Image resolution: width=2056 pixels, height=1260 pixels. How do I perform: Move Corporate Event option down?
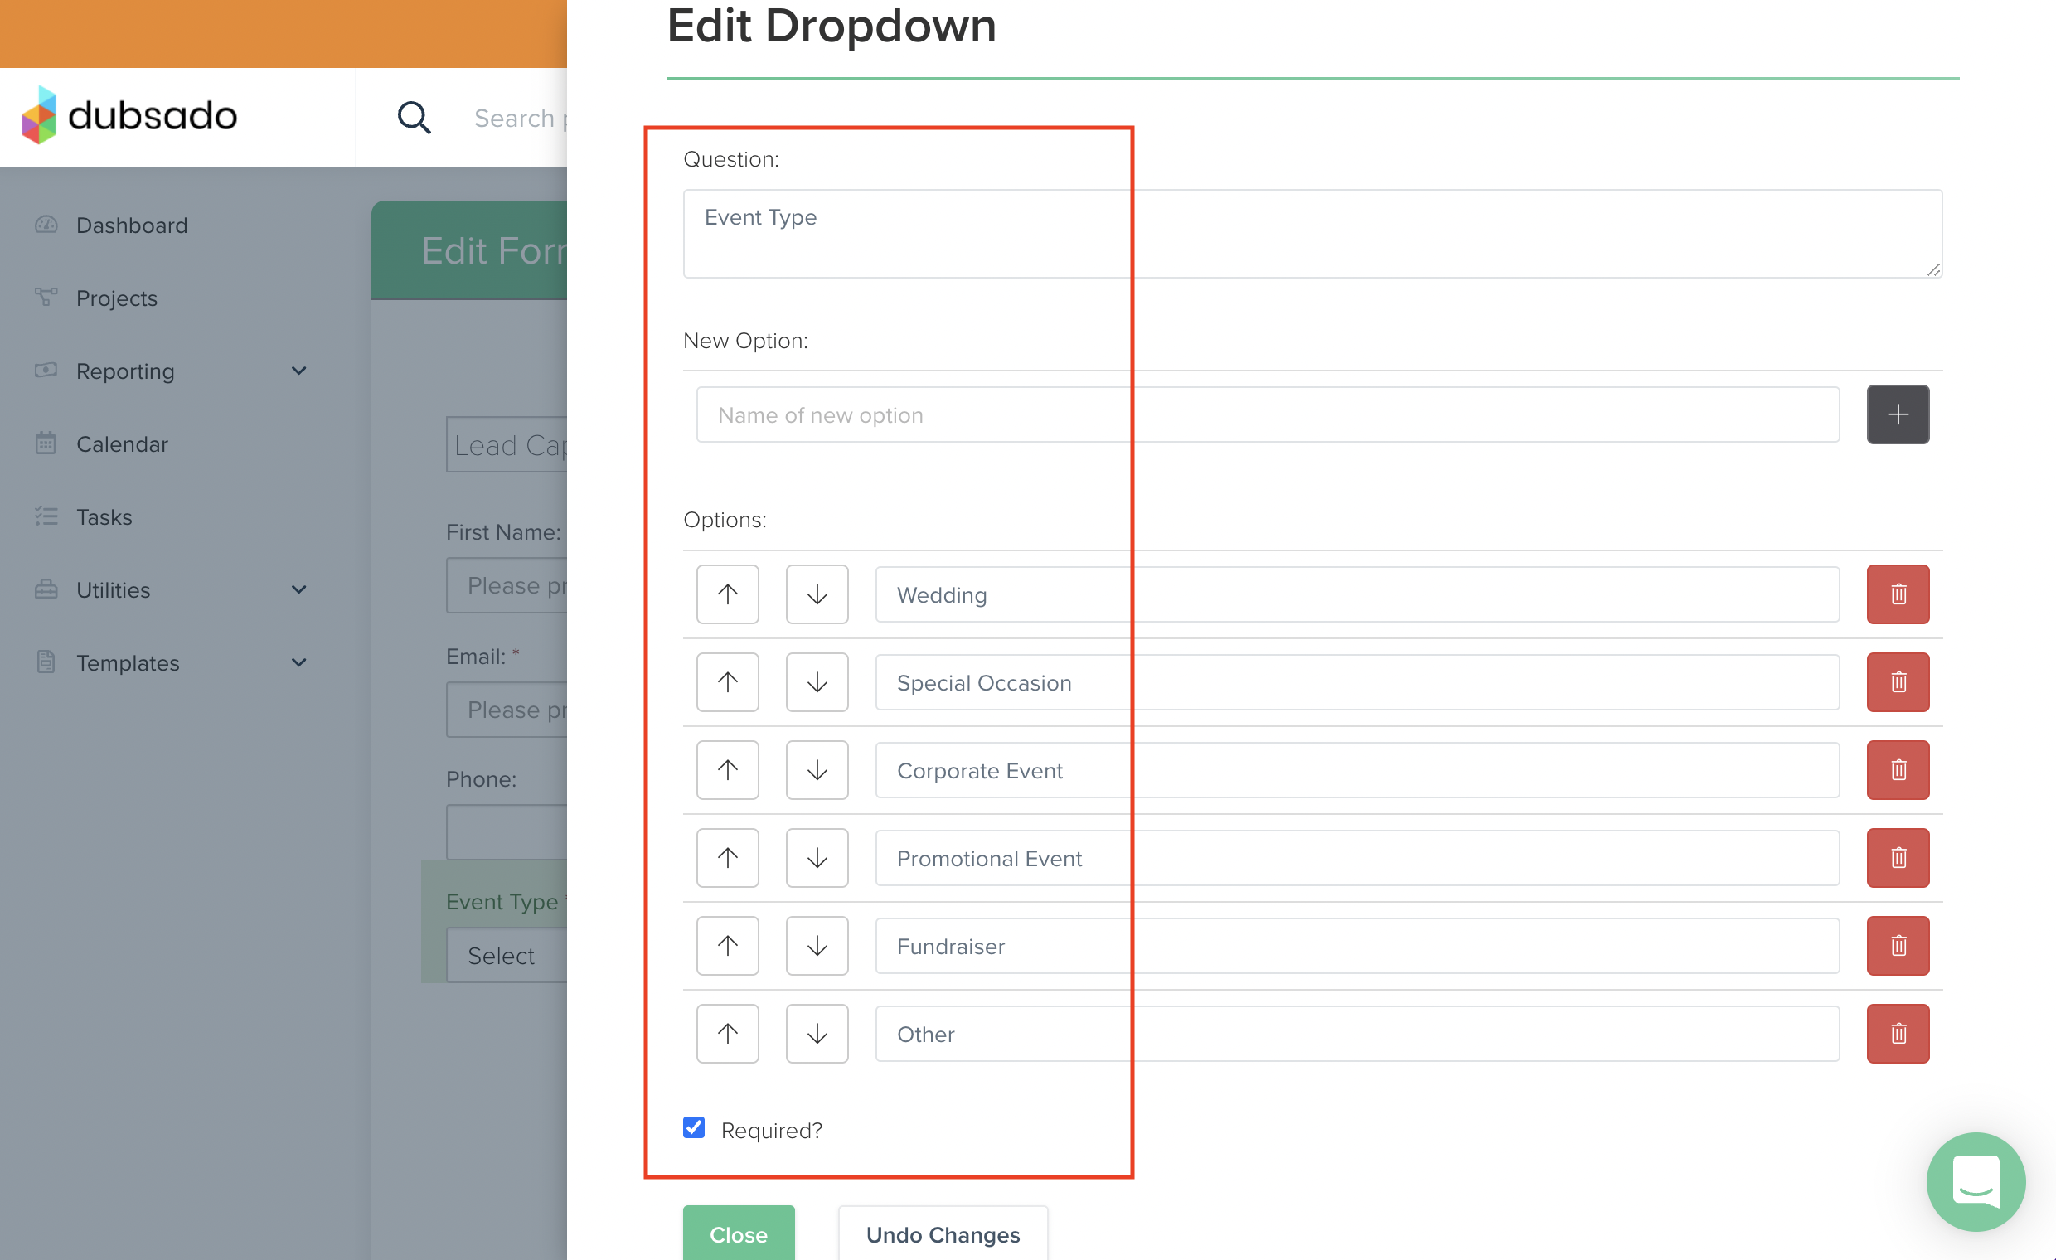816,769
